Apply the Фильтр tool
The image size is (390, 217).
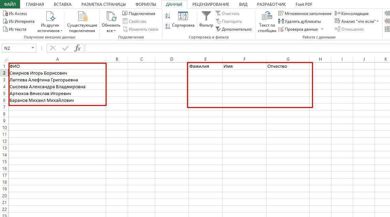click(x=206, y=21)
